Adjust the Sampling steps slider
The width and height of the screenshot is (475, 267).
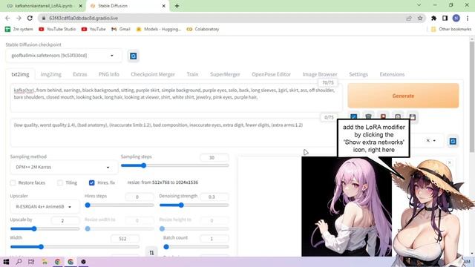(175, 165)
